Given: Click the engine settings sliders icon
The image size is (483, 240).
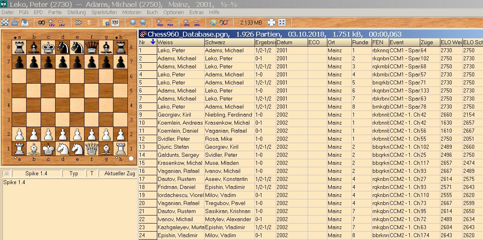Looking at the screenshot, I should (x=116, y=23).
